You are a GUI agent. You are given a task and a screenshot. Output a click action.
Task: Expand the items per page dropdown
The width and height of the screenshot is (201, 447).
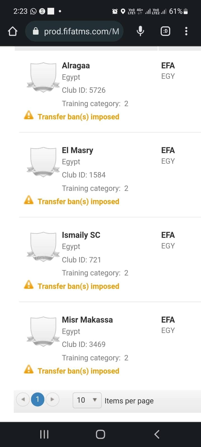pyautogui.click(x=87, y=400)
